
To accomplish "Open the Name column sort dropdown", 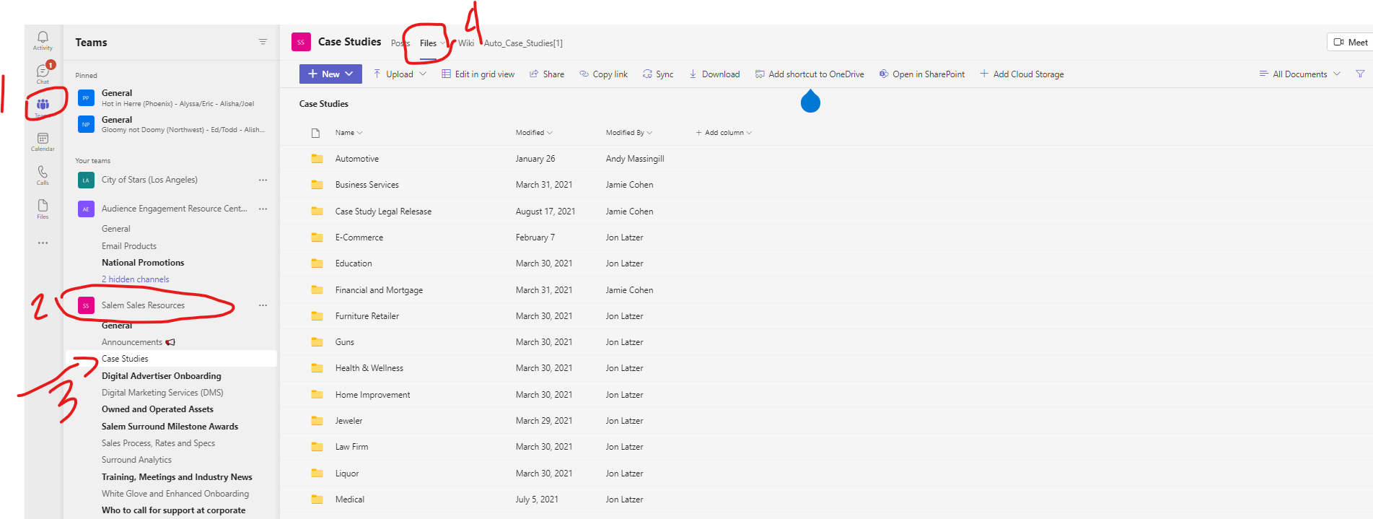I will click(349, 133).
